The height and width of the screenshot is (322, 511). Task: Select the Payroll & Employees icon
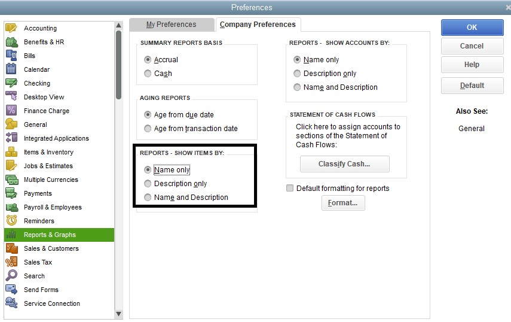(x=12, y=207)
